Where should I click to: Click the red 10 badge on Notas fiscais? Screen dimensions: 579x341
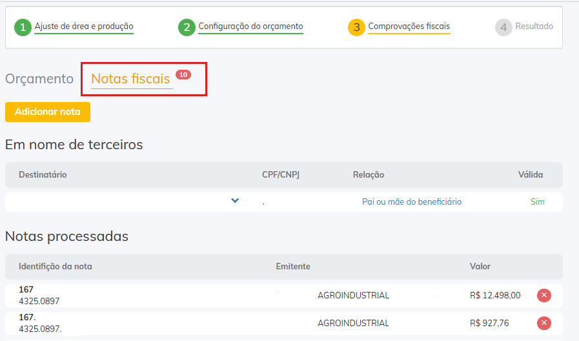183,75
